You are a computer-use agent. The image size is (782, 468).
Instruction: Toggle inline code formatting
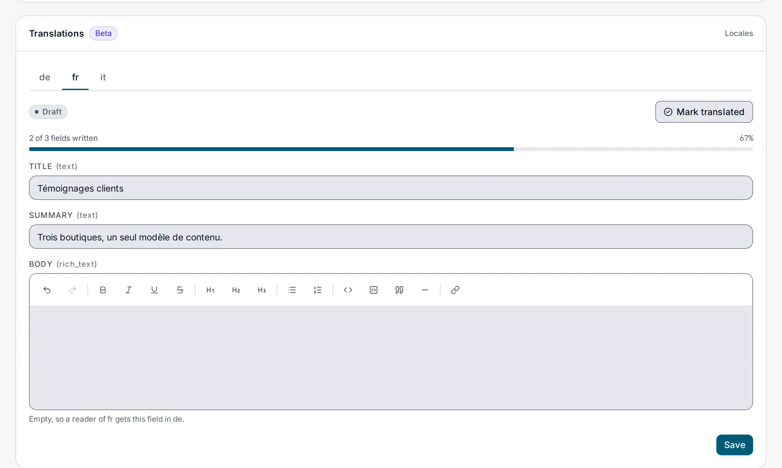point(348,290)
